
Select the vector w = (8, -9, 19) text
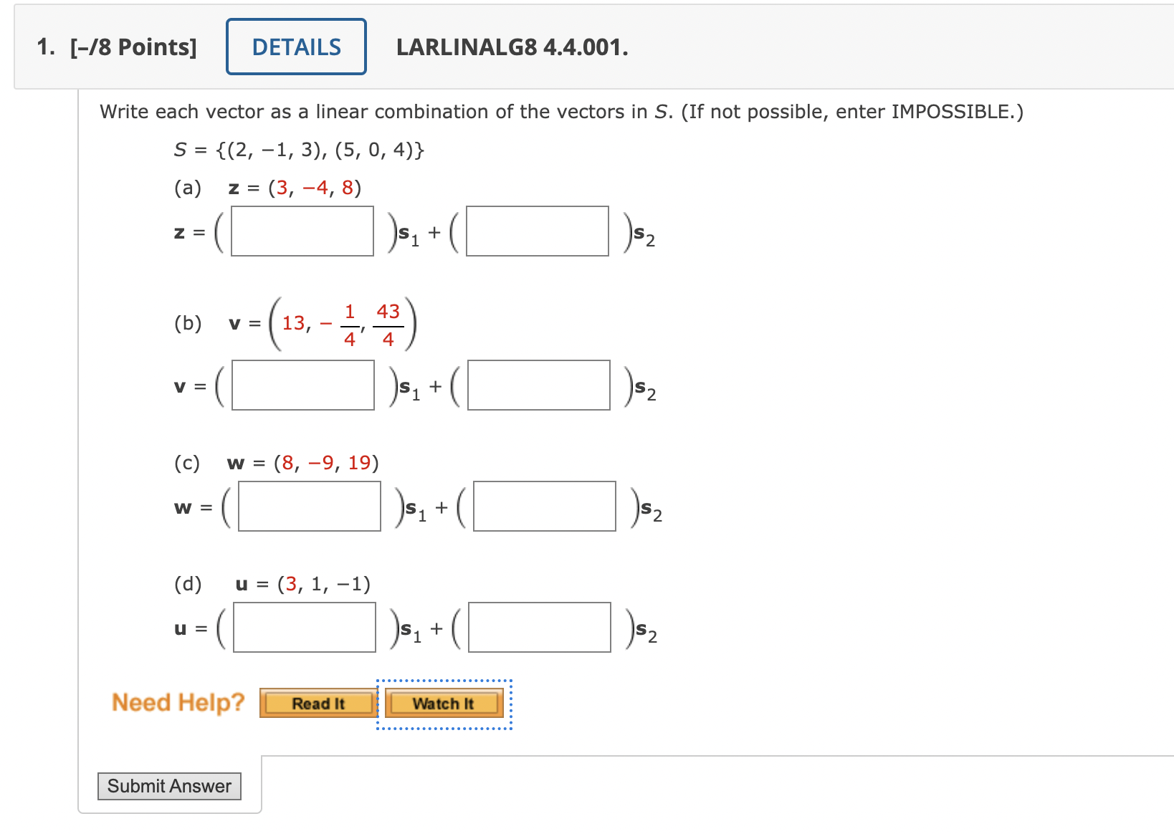(302, 462)
